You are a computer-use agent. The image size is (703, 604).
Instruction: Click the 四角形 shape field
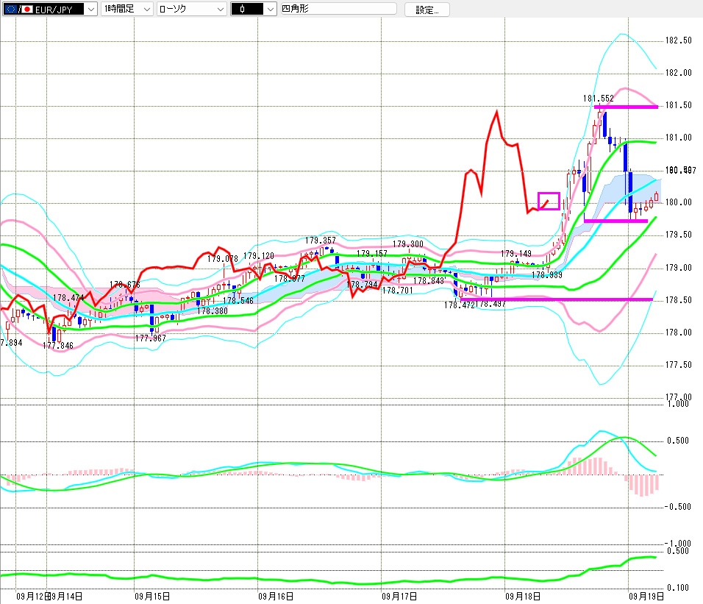338,9
